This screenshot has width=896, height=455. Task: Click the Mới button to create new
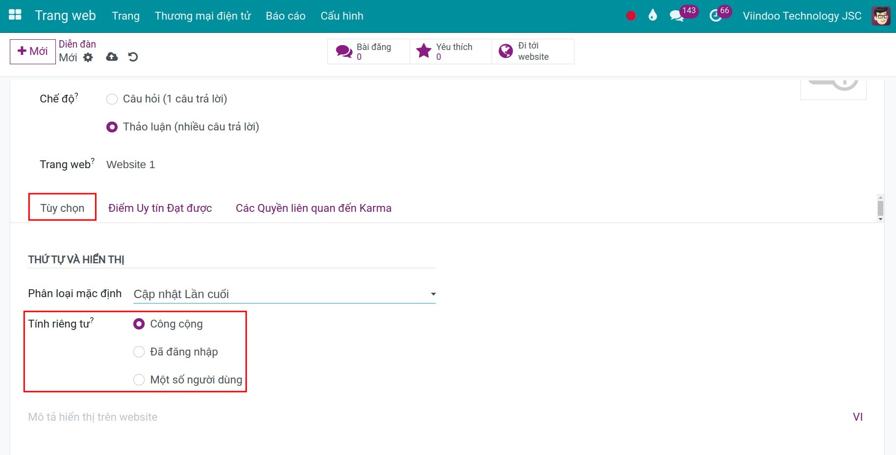click(33, 51)
